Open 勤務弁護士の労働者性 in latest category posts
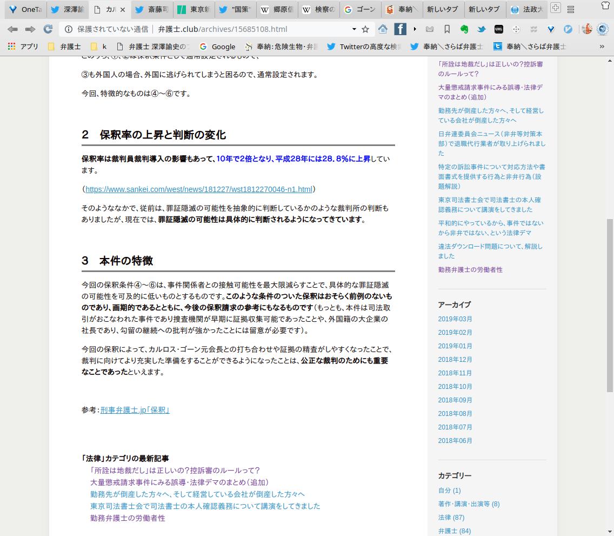Viewport: 614px width, 536px height. pos(128,518)
